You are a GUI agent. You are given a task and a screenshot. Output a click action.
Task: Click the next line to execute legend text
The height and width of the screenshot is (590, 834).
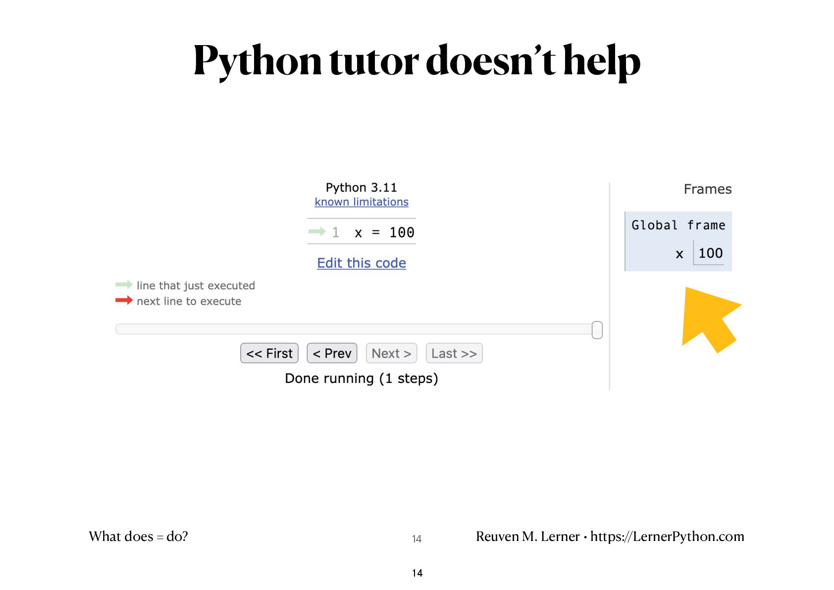(x=189, y=301)
